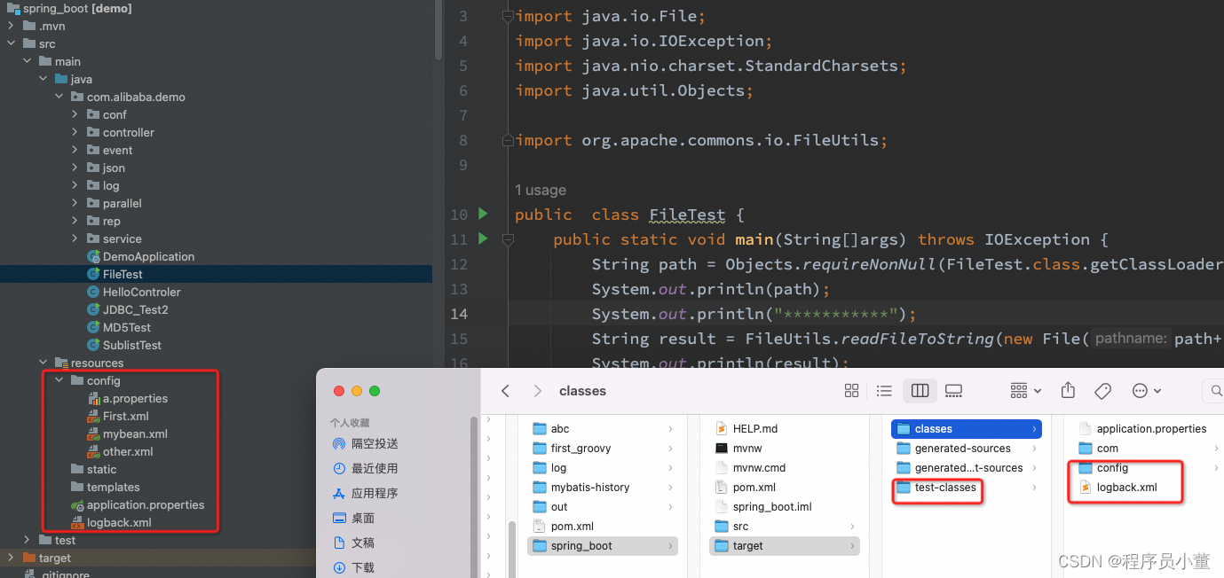1224x578 pixels.
Task: Run FileTest class via gutter arrow line 10
Action: [x=483, y=214]
